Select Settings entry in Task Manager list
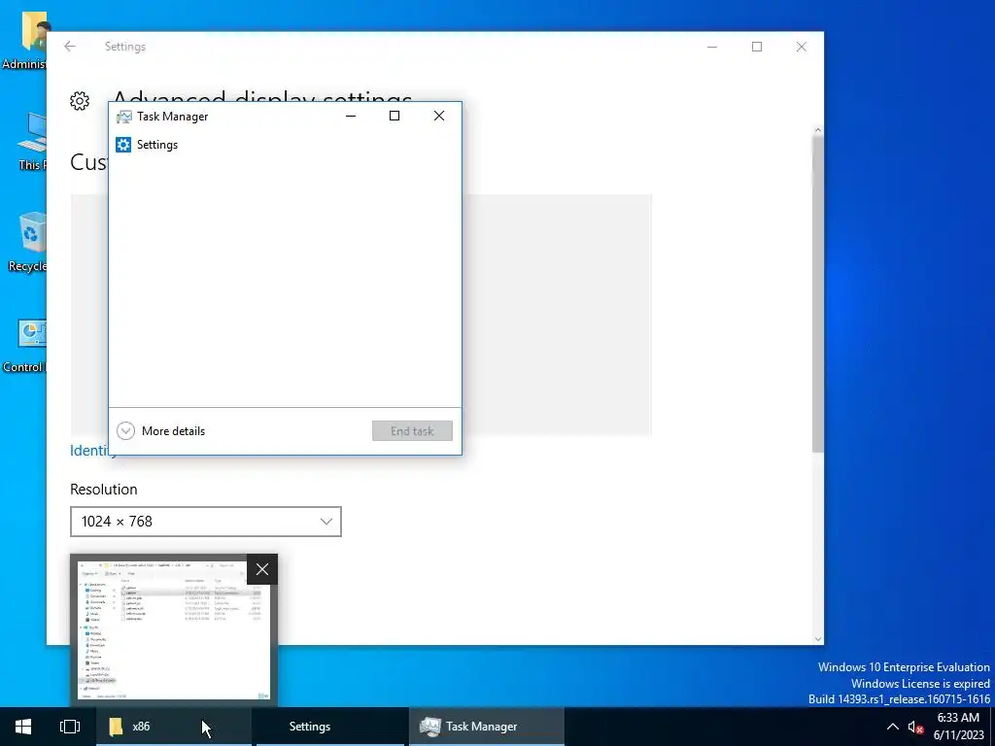The height and width of the screenshot is (746, 995). (x=285, y=145)
